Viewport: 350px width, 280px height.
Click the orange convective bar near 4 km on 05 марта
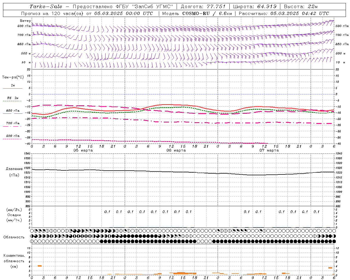[x=40, y=266]
